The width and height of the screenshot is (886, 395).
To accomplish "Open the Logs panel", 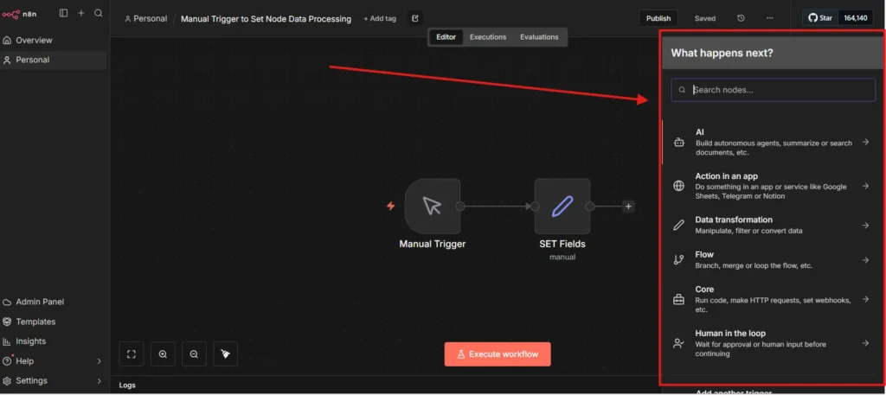I will 127,385.
